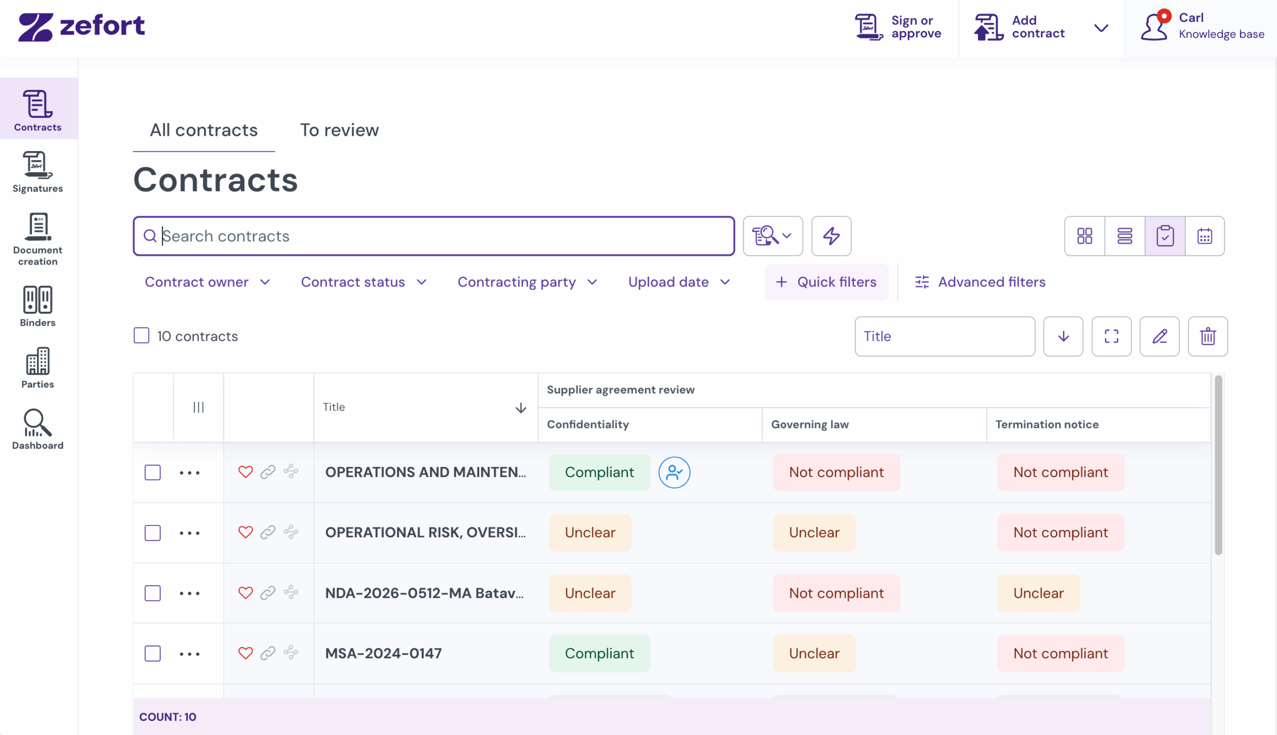Click the lightning bolt quick action icon
The image size is (1277, 735).
pyautogui.click(x=831, y=236)
